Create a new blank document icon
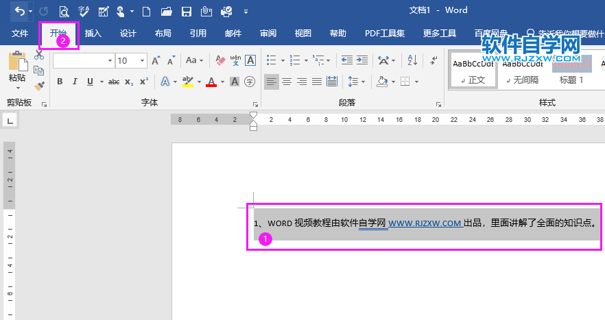 click(x=146, y=12)
